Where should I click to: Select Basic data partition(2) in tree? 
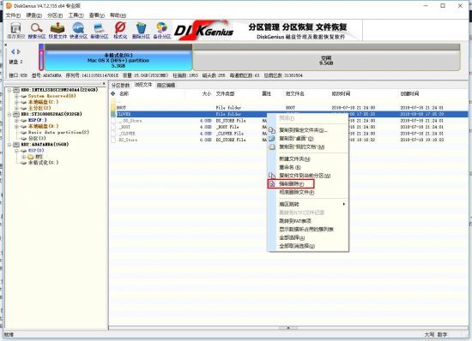tap(58, 132)
